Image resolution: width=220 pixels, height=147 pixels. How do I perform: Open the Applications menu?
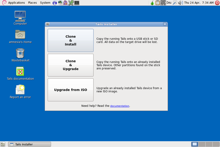[16, 3]
